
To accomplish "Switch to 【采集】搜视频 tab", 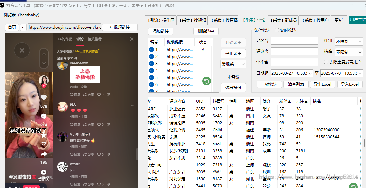I will tap(192, 20).
